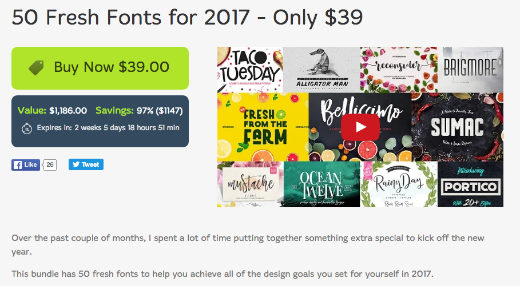Image resolution: width=520 pixels, height=286 pixels.
Task: Click the Buy Now $39.00 button
Action: click(100, 68)
